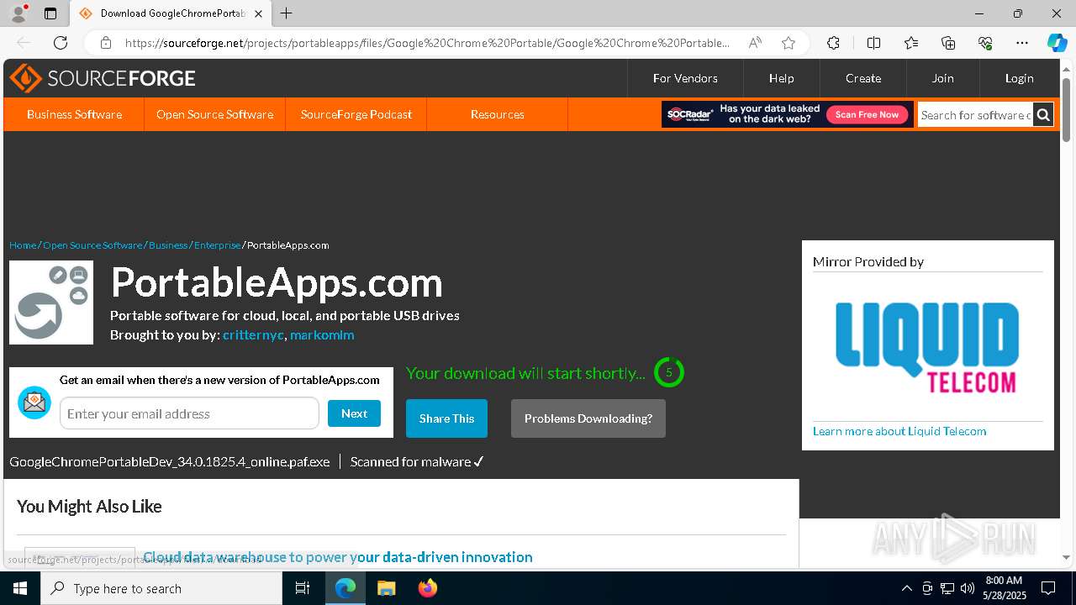The height and width of the screenshot is (605, 1076).
Task: Open Open Source Software breadcrumb link
Action: coord(92,245)
